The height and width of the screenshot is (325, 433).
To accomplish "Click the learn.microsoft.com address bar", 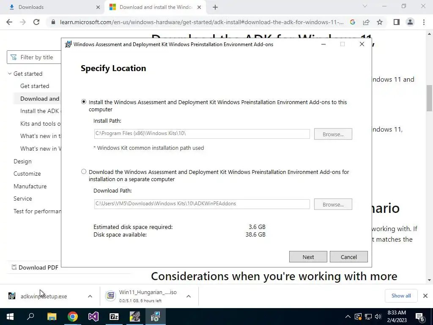I will pyautogui.click(x=202, y=22).
